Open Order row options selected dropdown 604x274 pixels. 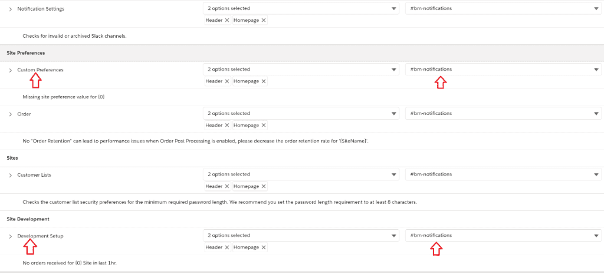pyautogui.click(x=301, y=113)
